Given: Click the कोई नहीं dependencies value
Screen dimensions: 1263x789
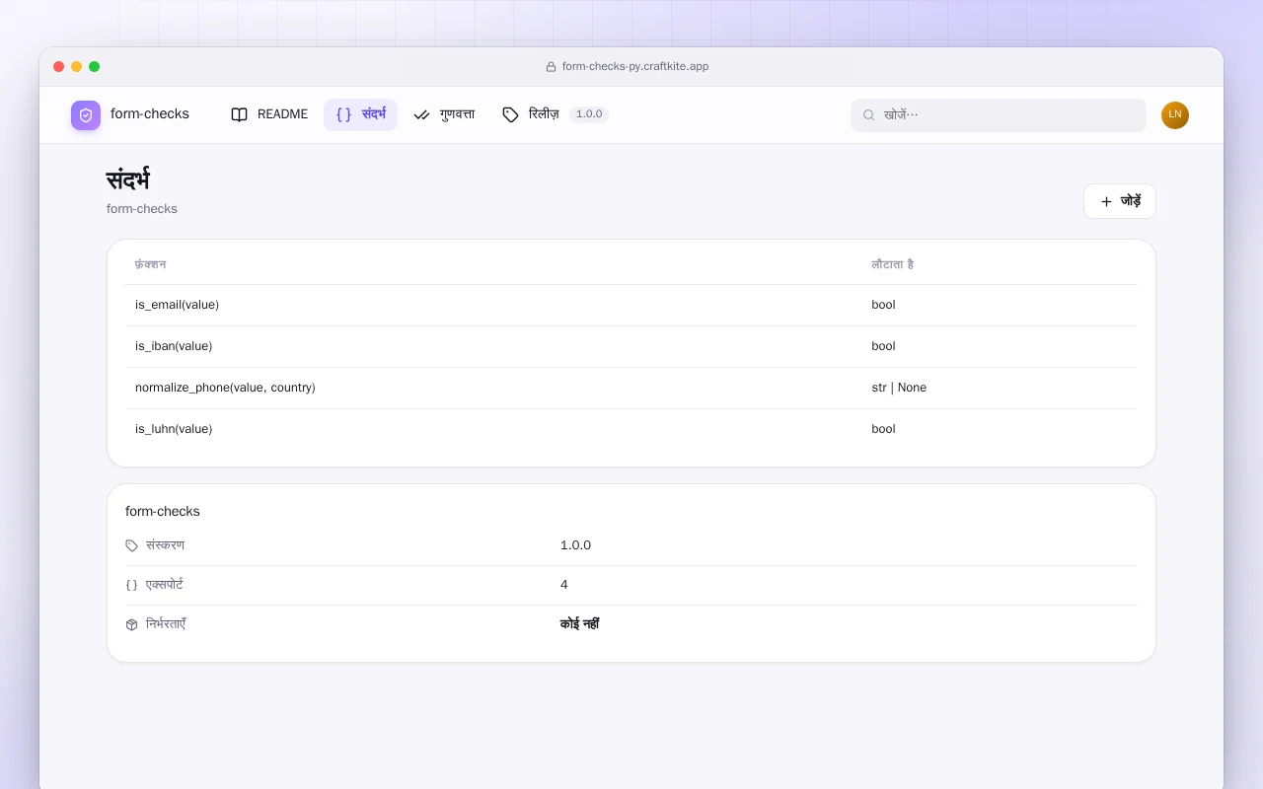Looking at the screenshot, I should (x=580, y=624).
